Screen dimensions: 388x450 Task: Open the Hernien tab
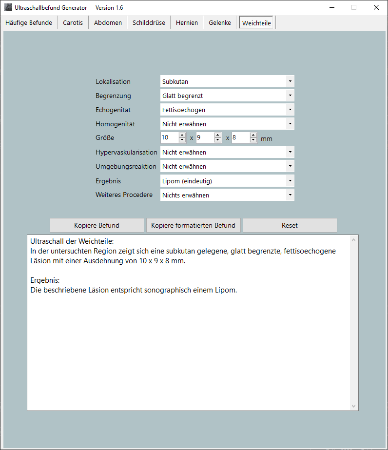[187, 23]
